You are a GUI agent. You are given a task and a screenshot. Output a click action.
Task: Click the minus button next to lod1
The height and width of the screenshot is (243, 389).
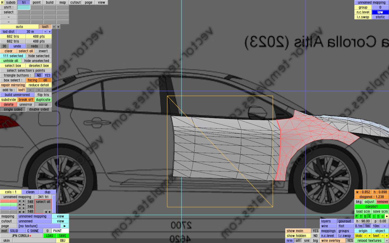coord(54,27)
